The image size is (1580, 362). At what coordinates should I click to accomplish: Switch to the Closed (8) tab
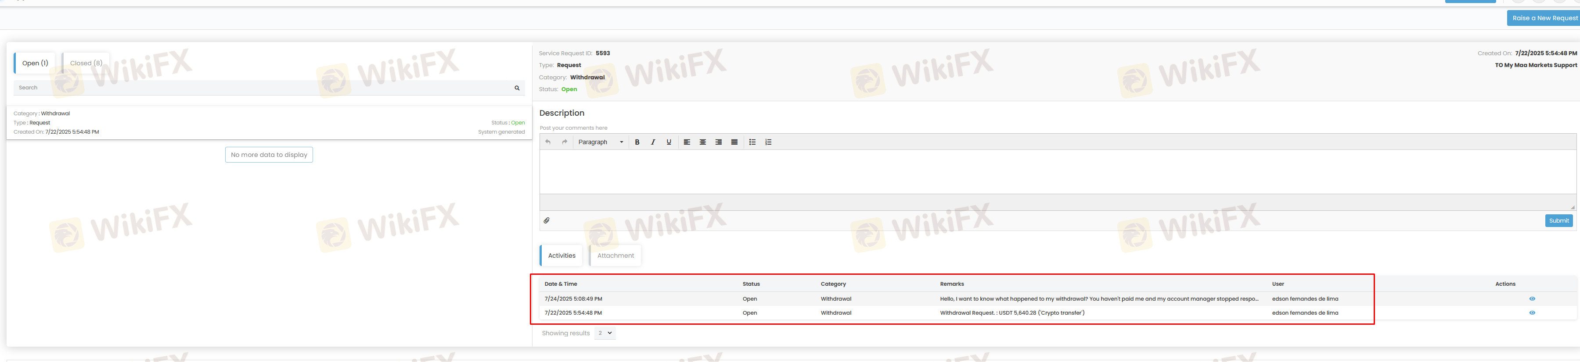pos(86,63)
